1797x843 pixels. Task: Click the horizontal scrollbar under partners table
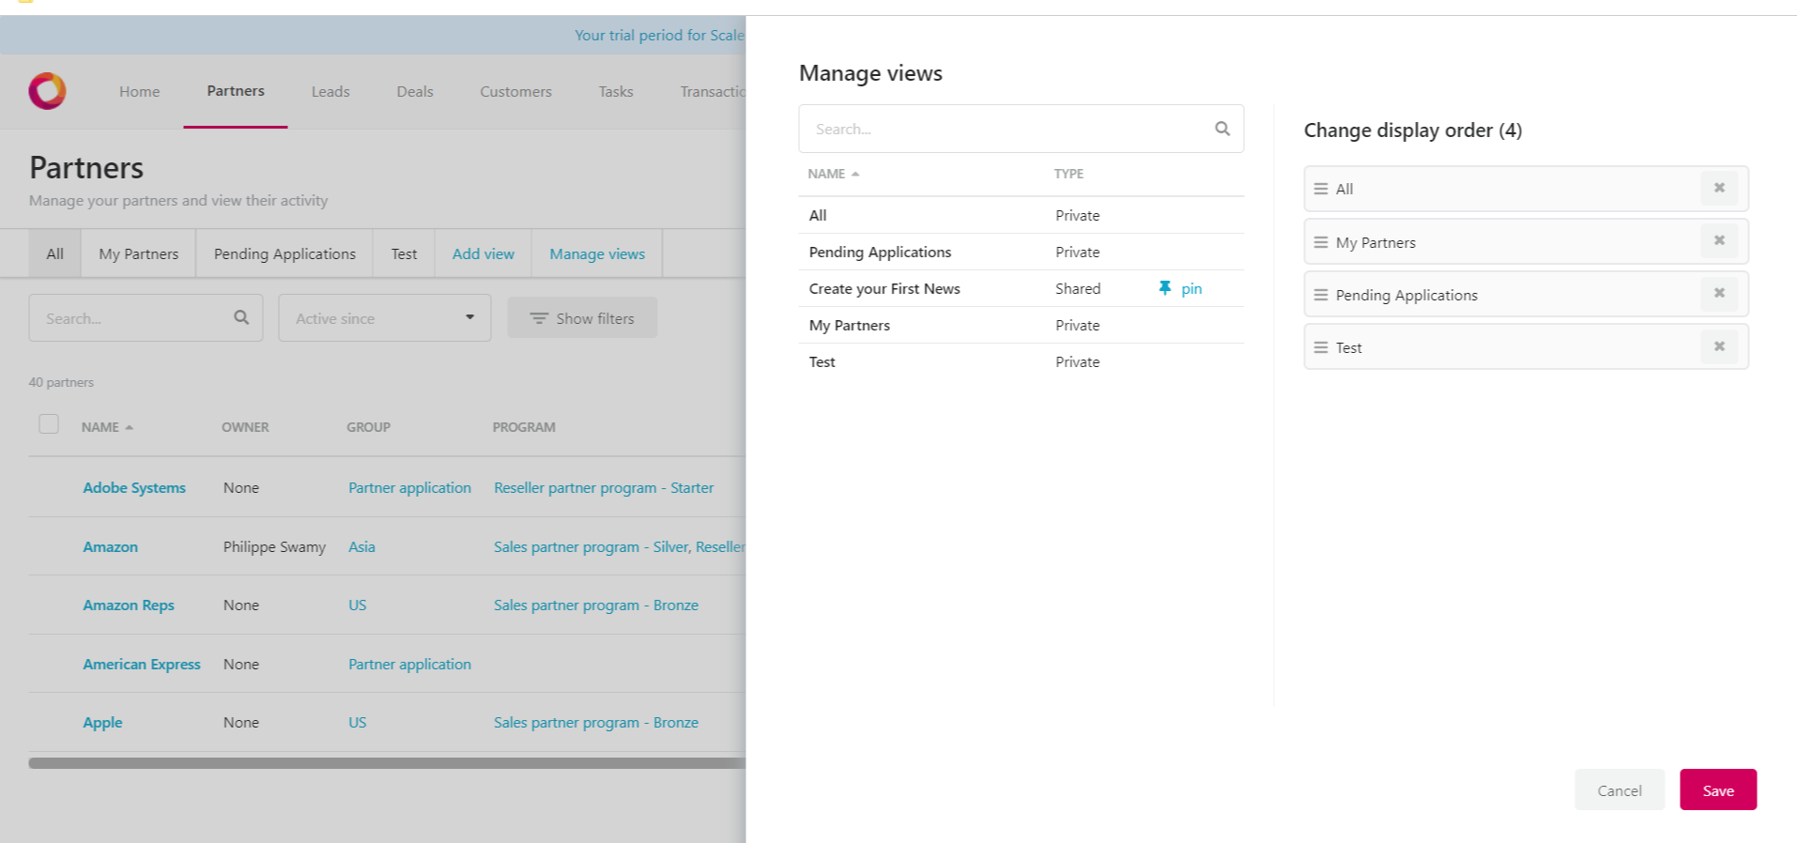(387, 763)
